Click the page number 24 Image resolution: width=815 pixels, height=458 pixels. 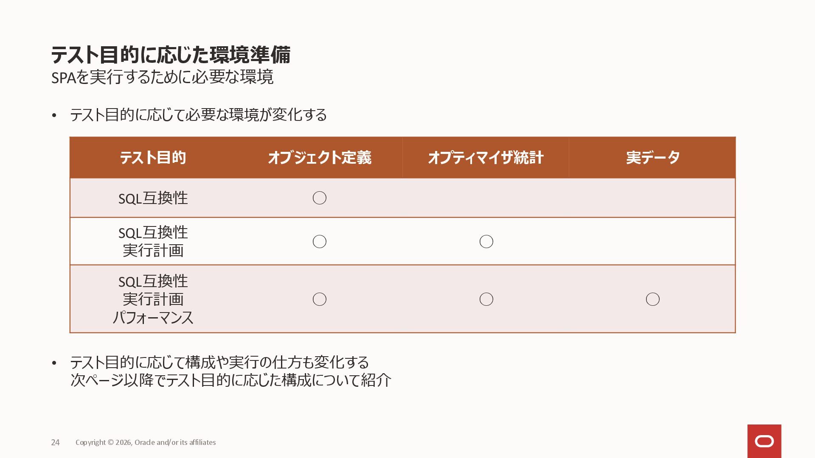coord(55,442)
